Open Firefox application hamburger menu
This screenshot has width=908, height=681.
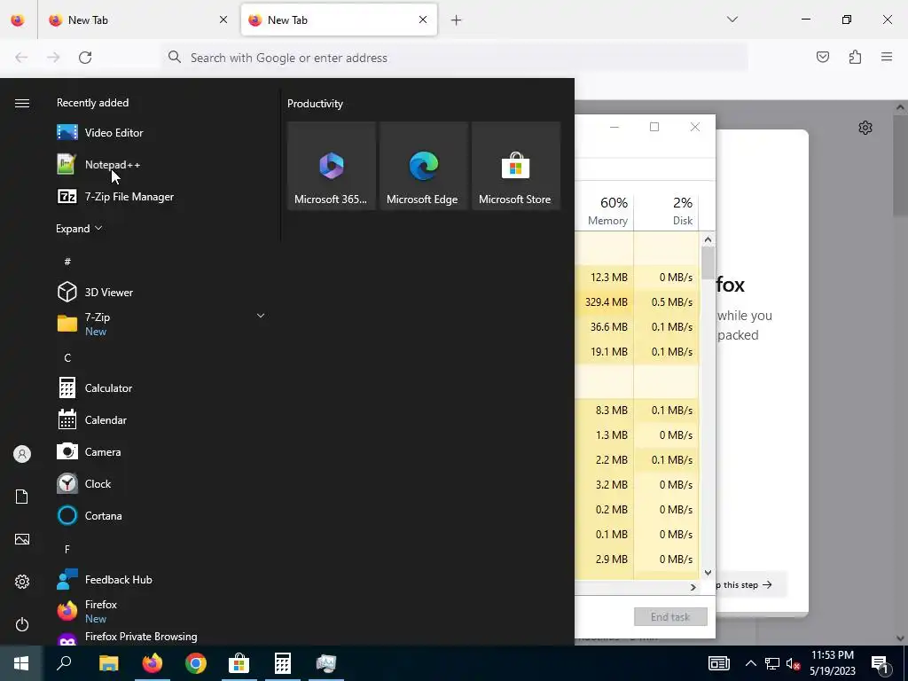coord(887,57)
